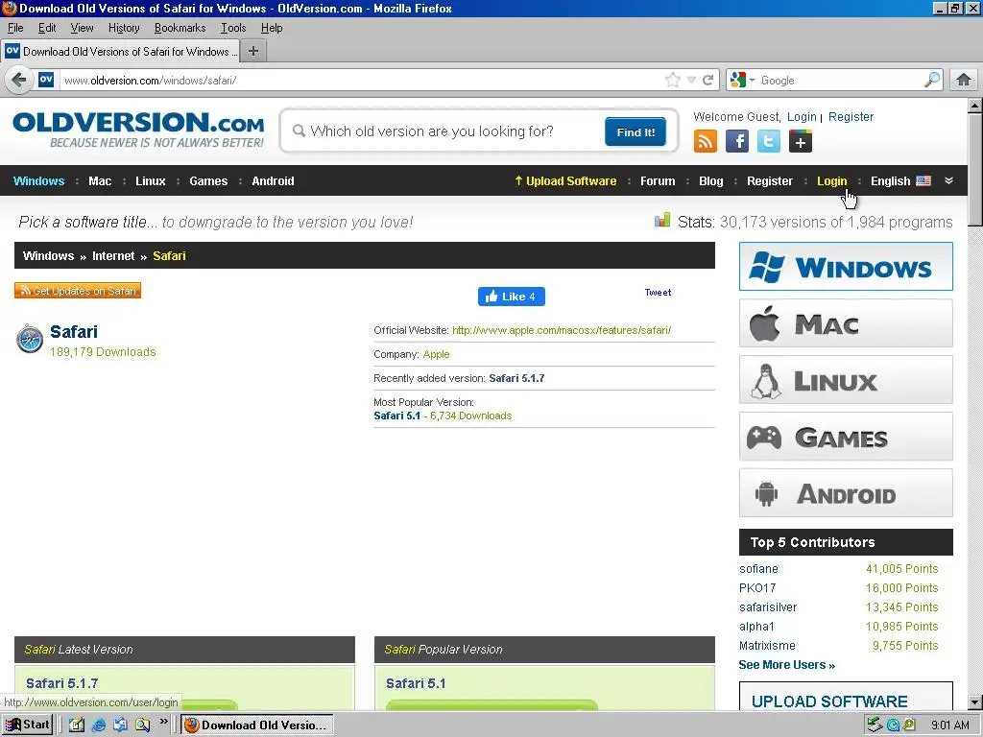The image size is (983, 737).
Task: Open the Facebook icon in header
Action: [737, 141]
